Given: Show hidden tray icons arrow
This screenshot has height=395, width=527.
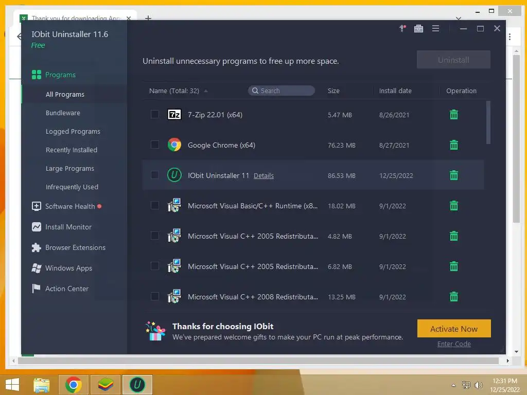Looking at the screenshot, I should point(454,385).
